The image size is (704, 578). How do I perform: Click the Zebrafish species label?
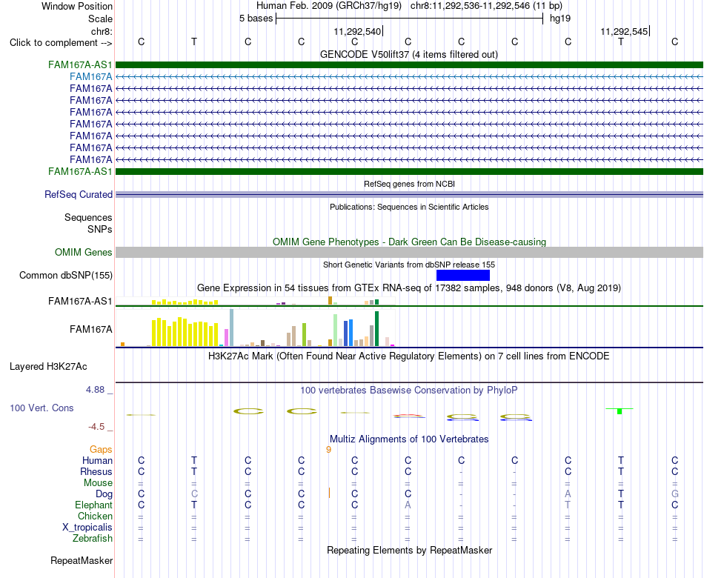pos(93,539)
